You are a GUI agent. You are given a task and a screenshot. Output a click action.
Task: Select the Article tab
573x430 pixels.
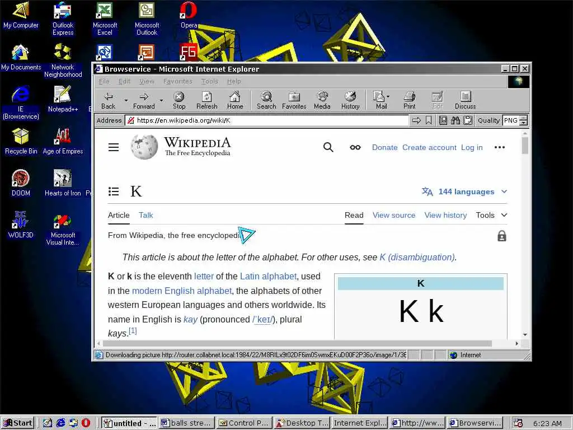119,215
